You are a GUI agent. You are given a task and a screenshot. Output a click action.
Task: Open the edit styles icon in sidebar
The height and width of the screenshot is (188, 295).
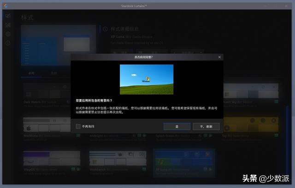coord(8,25)
